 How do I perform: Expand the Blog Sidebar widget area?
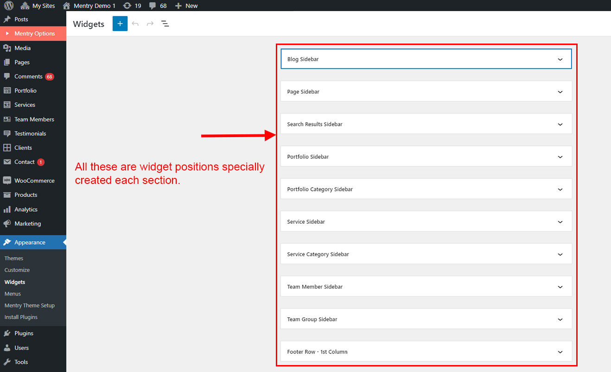560,59
